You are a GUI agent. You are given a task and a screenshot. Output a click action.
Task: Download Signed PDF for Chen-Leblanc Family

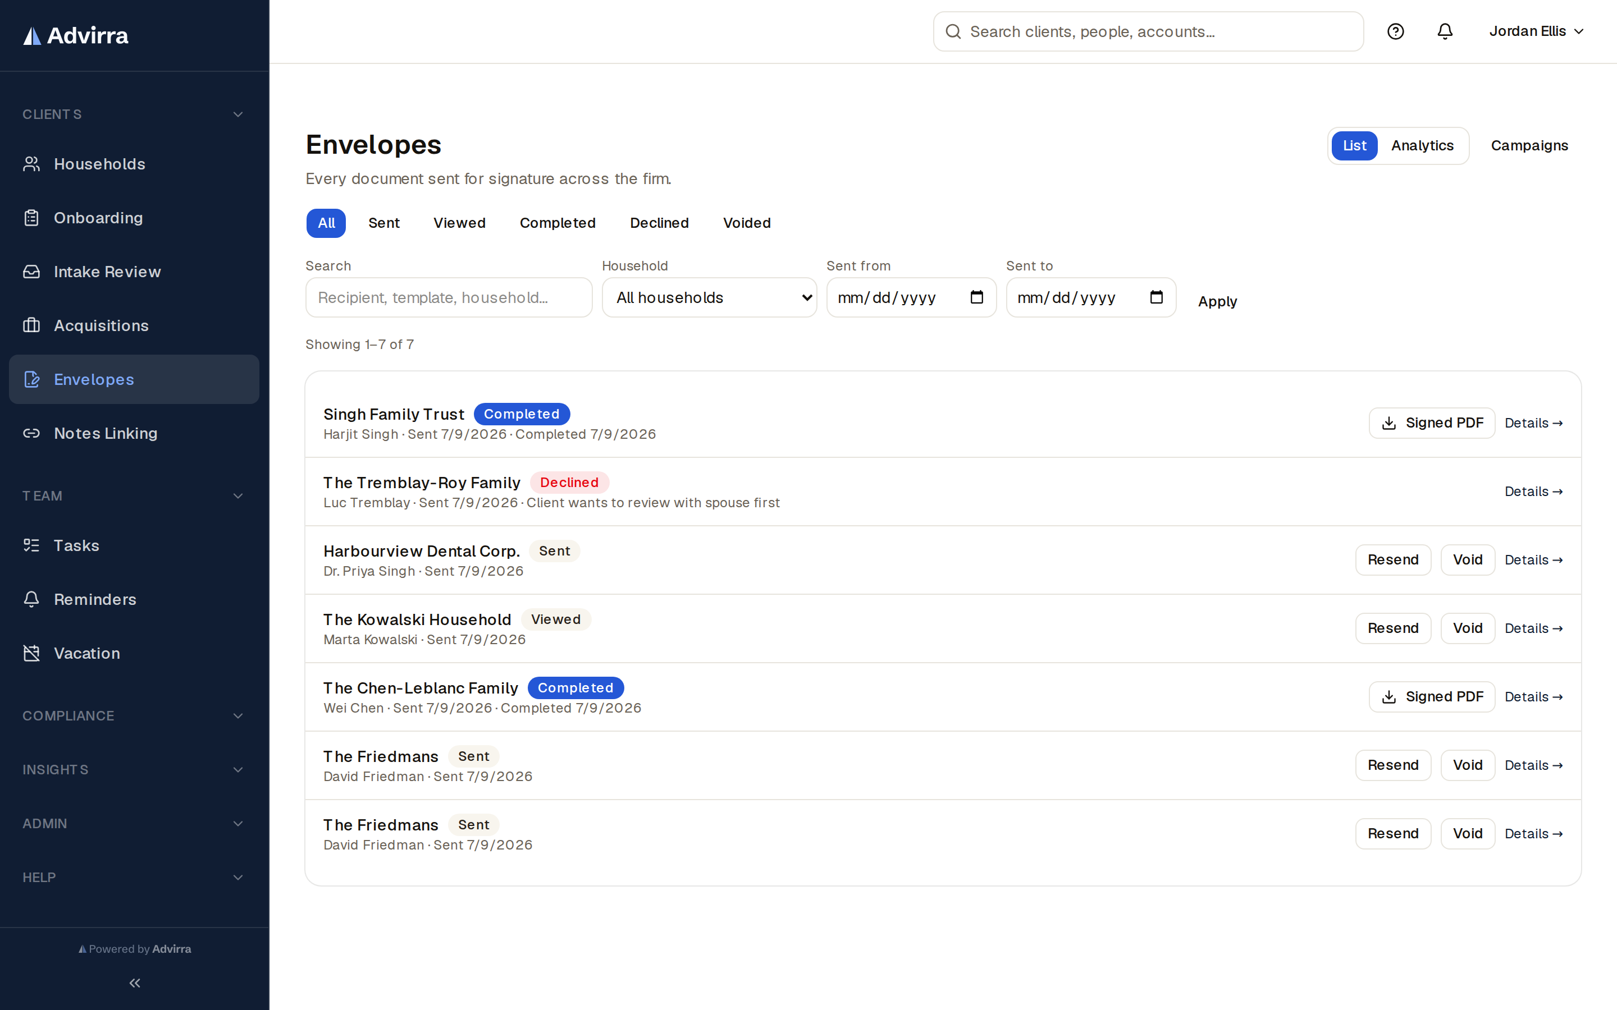(x=1431, y=697)
